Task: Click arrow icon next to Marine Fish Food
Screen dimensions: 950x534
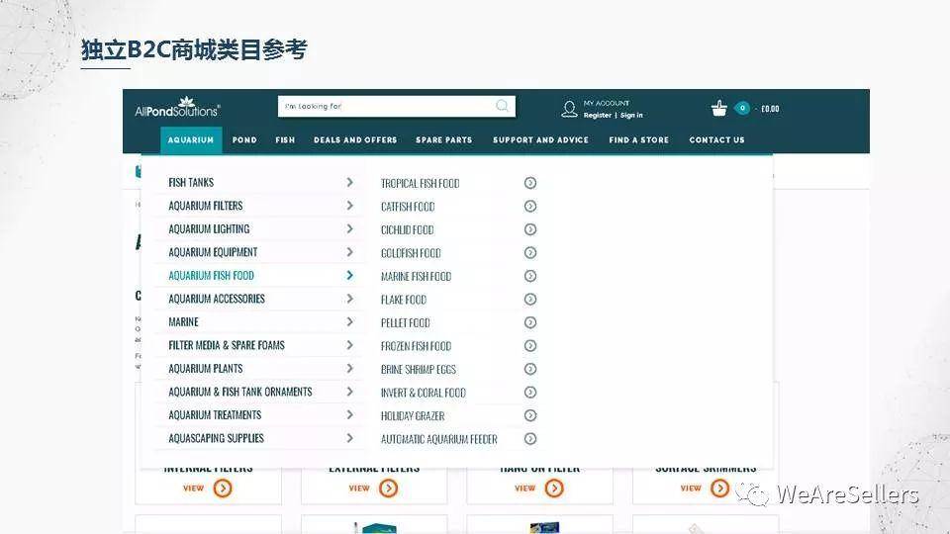Action: click(530, 276)
